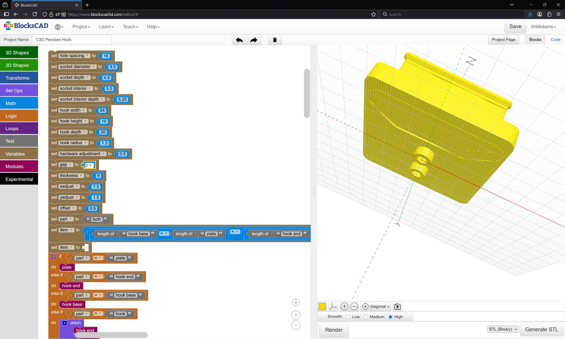The height and width of the screenshot is (339, 565).
Task: Select High smoothing option
Action: [390, 317]
